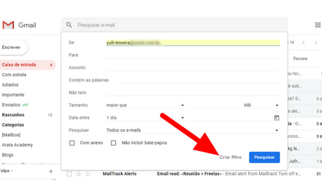The height and width of the screenshot is (195, 322).
Task: Click the Para recipient field
Action: pyautogui.click(x=193, y=55)
